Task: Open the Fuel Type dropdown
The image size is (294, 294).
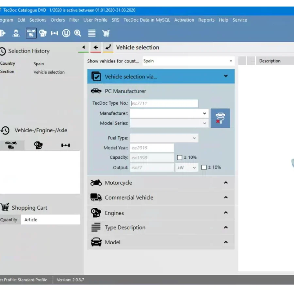Action: [164, 138]
